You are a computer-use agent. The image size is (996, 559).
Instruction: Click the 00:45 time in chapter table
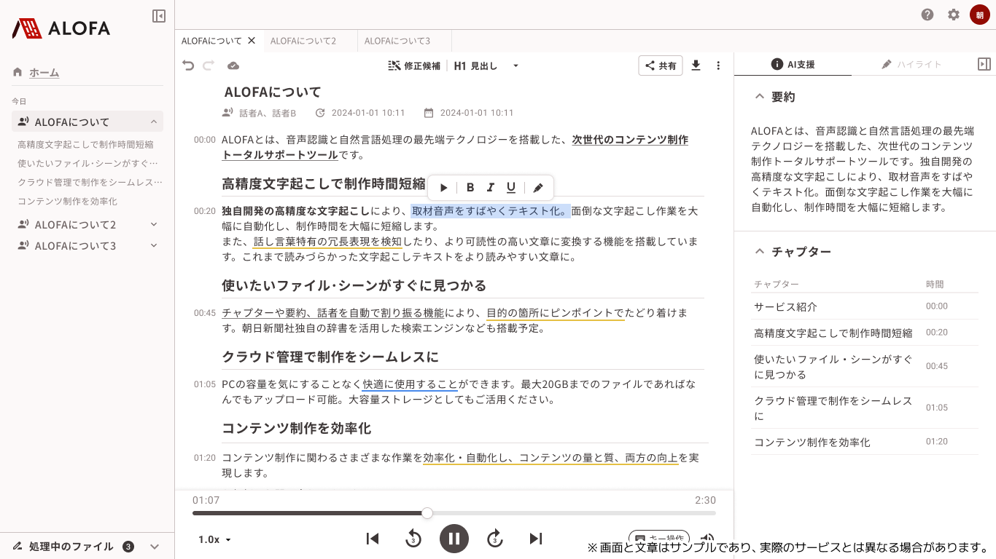pyautogui.click(x=937, y=366)
